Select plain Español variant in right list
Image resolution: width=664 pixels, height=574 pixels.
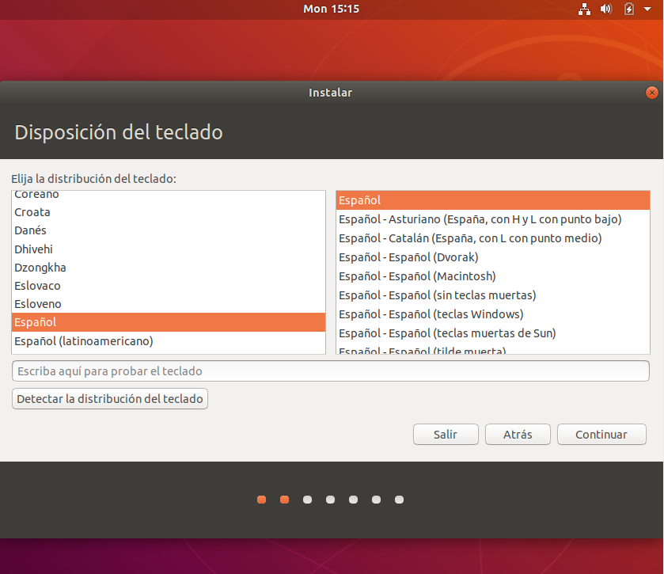[x=493, y=200]
